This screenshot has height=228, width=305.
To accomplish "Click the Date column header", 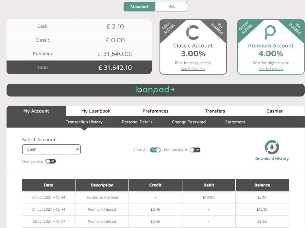I will [49, 185].
